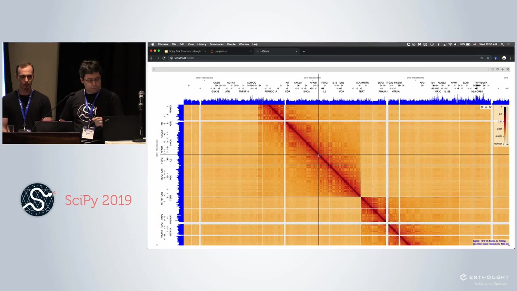517x291 pixels.
Task: Mute sound using the speaker menu bar icon
Action: click(x=455, y=44)
